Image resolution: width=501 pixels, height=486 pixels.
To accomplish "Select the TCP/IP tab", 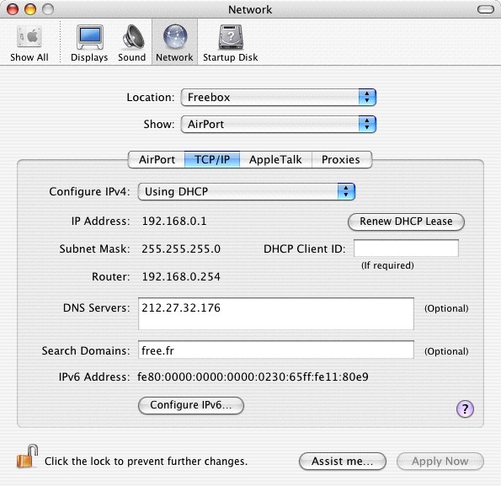I will 212,159.
